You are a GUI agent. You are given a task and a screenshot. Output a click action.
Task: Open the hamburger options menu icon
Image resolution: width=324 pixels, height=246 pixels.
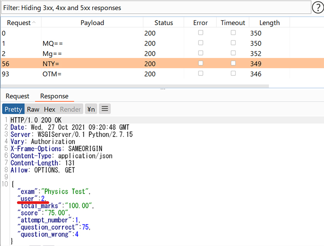[x=105, y=109]
